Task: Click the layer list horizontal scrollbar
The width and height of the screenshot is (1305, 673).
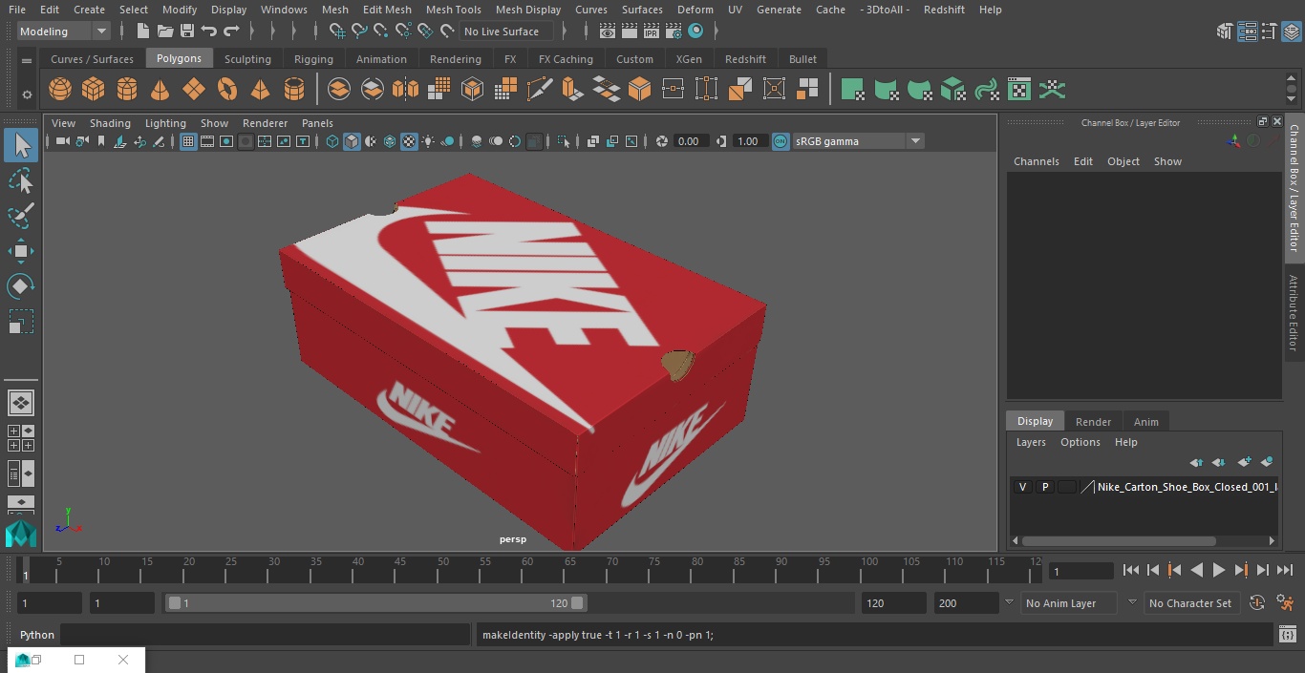Action: pyautogui.click(x=1119, y=540)
